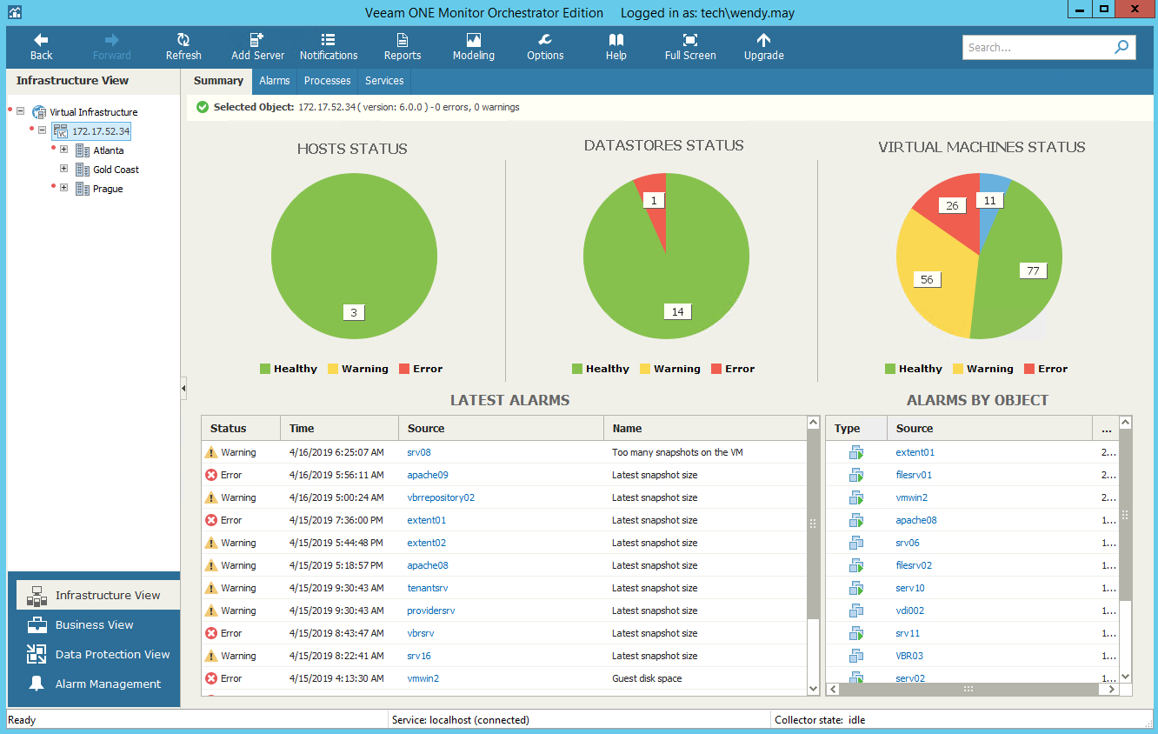Click the yellow Warning swatch under Datastores Status
The height and width of the screenshot is (734, 1158).
pyautogui.click(x=645, y=369)
